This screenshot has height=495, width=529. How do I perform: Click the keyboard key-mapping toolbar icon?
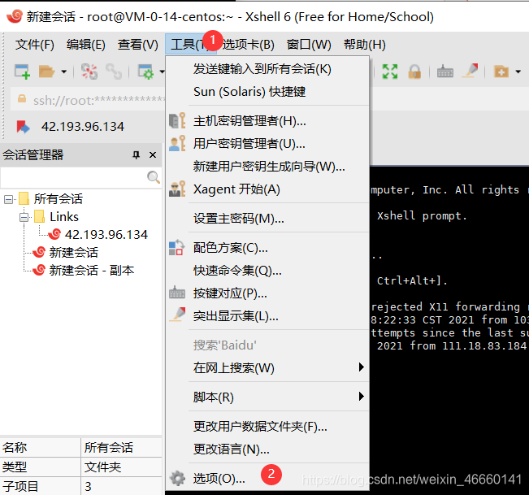(x=445, y=72)
